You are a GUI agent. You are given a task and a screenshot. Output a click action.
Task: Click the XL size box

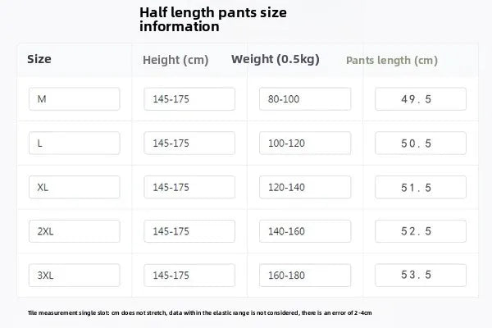(x=75, y=187)
